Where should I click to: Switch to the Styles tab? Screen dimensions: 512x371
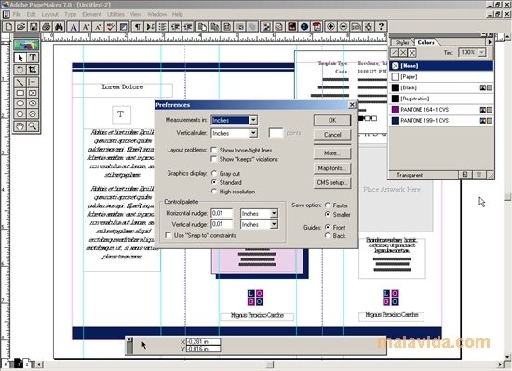click(402, 43)
